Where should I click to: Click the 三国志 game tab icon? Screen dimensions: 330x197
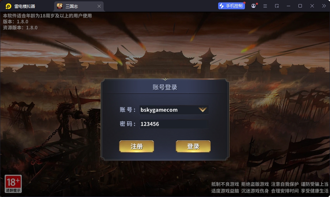point(60,6)
